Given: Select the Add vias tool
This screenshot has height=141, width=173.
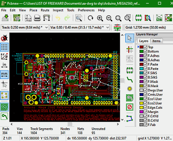Looking at the screenshot, I should click(x=130, y=89).
